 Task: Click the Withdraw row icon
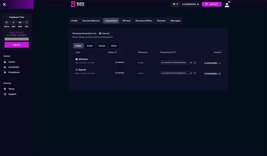77,59
